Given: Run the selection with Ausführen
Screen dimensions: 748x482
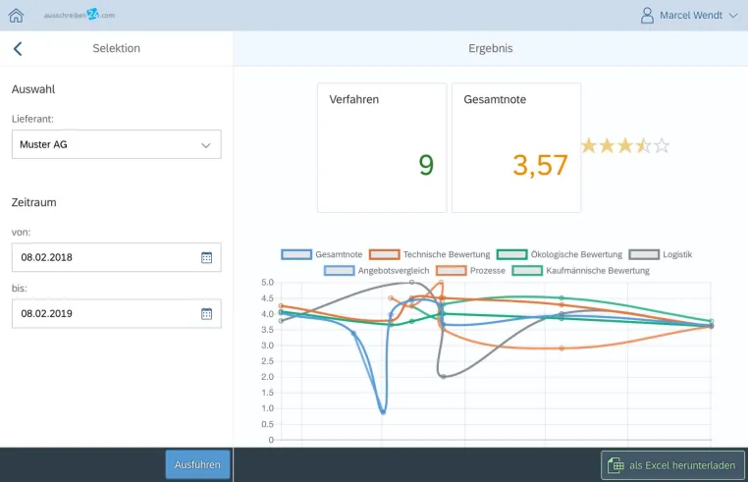Looking at the screenshot, I should pos(197,464).
